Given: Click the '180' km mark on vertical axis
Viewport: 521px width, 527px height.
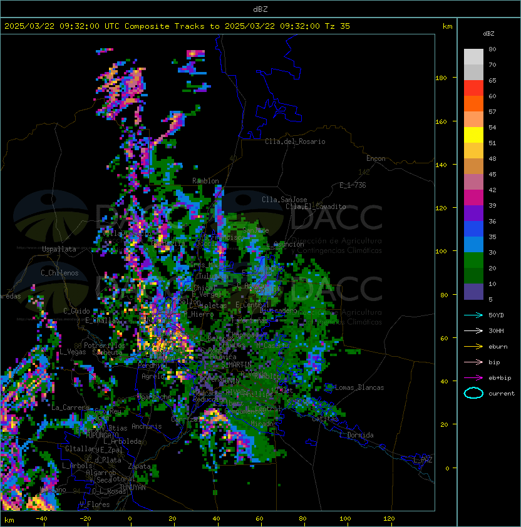Looking at the screenshot, I should 441,78.
